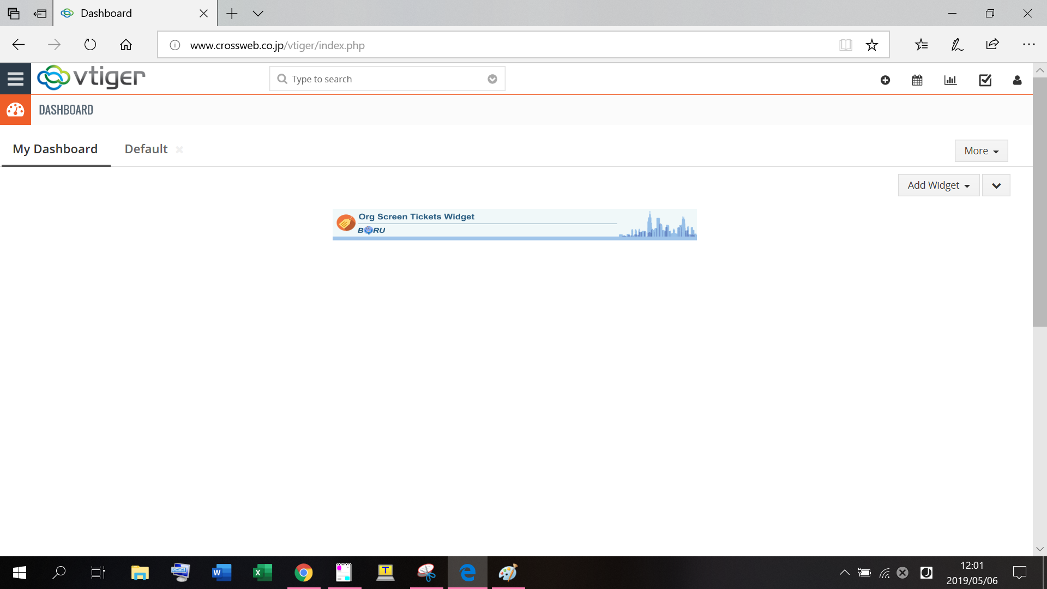This screenshot has height=589, width=1047.
Task: Click the chevron button beside Add Widget
Action: point(996,185)
